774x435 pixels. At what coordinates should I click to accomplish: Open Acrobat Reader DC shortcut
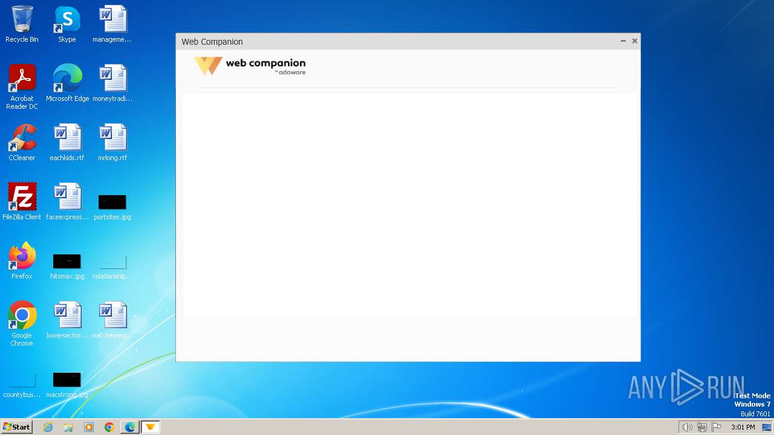22,87
